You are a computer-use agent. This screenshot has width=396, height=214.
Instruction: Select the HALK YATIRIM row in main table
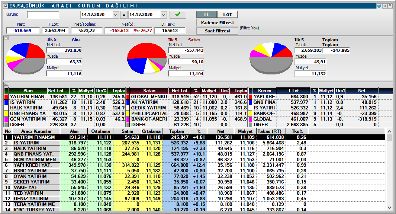tap(194, 148)
